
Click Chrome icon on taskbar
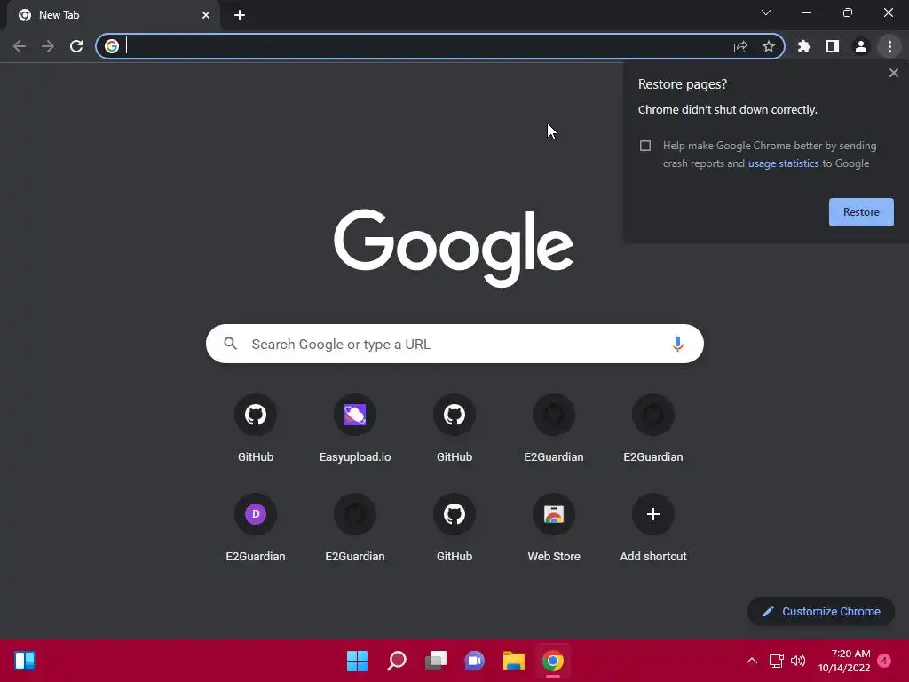coord(553,661)
